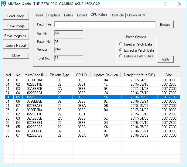Generate report with Create Report button

coord(16,46)
